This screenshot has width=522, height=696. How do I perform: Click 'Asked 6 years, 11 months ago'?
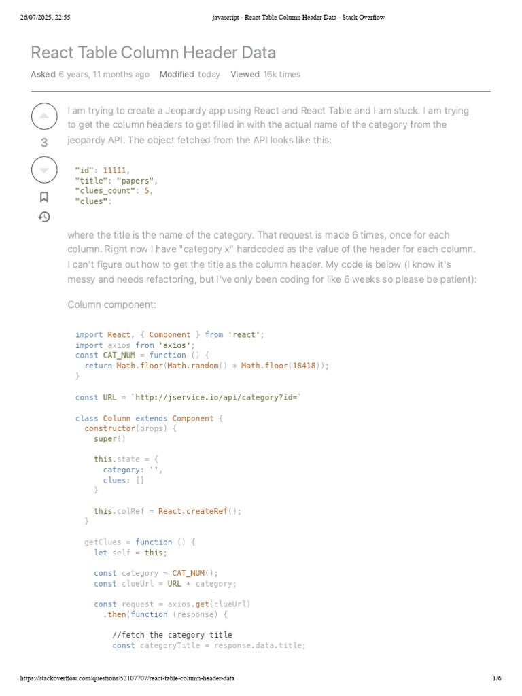(x=90, y=75)
